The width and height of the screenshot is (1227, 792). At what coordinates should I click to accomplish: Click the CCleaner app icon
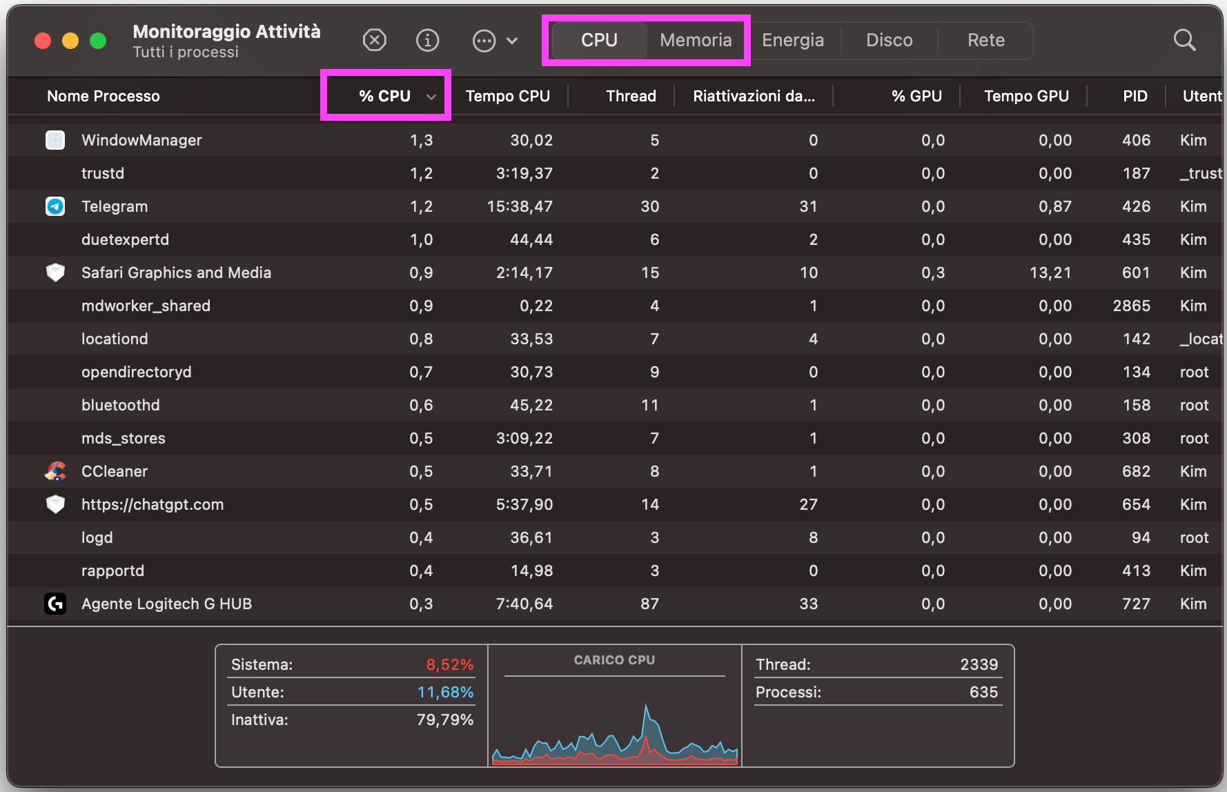55,471
